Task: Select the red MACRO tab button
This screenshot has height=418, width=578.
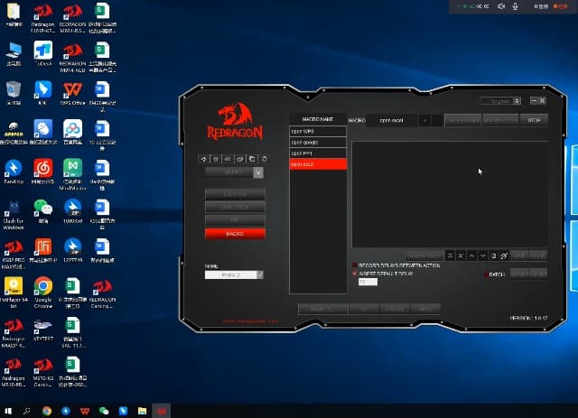Action: coord(235,234)
